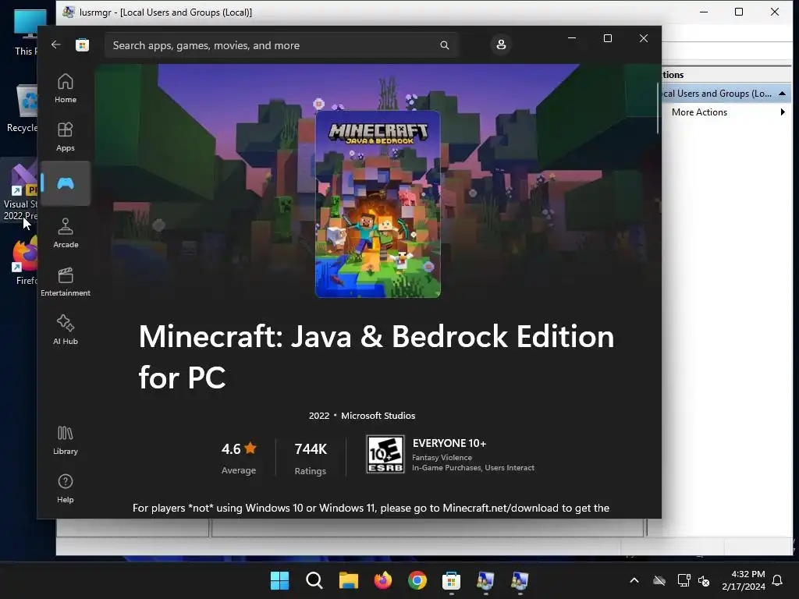Select the Gaming controller icon in sidebar
The image size is (799, 599).
tap(66, 183)
